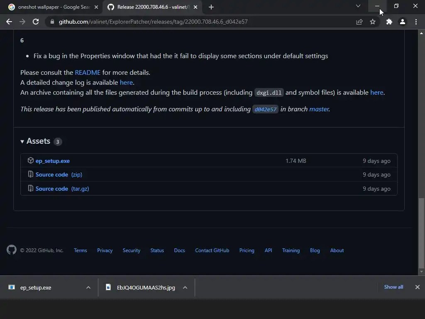The image size is (425, 319).
Task: Open the README link
Action: coord(88,72)
